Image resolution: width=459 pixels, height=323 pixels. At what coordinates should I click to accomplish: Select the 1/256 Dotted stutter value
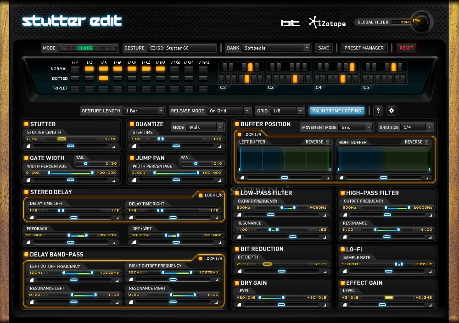pyautogui.click(x=174, y=78)
